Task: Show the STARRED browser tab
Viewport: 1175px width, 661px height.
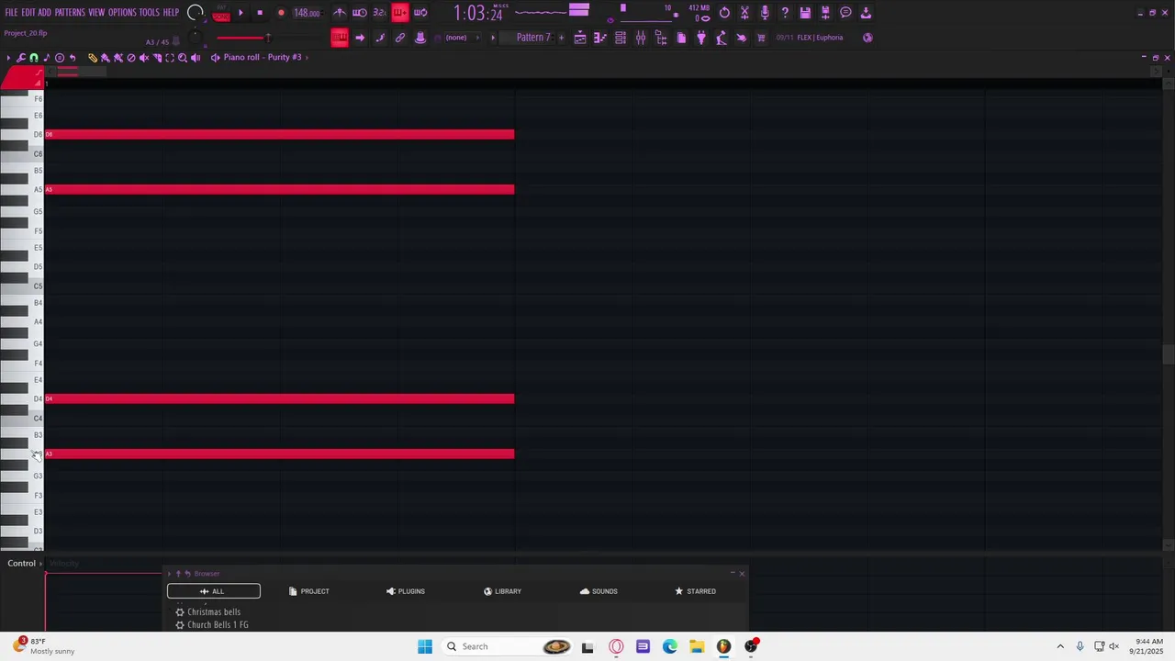Action: point(695,591)
